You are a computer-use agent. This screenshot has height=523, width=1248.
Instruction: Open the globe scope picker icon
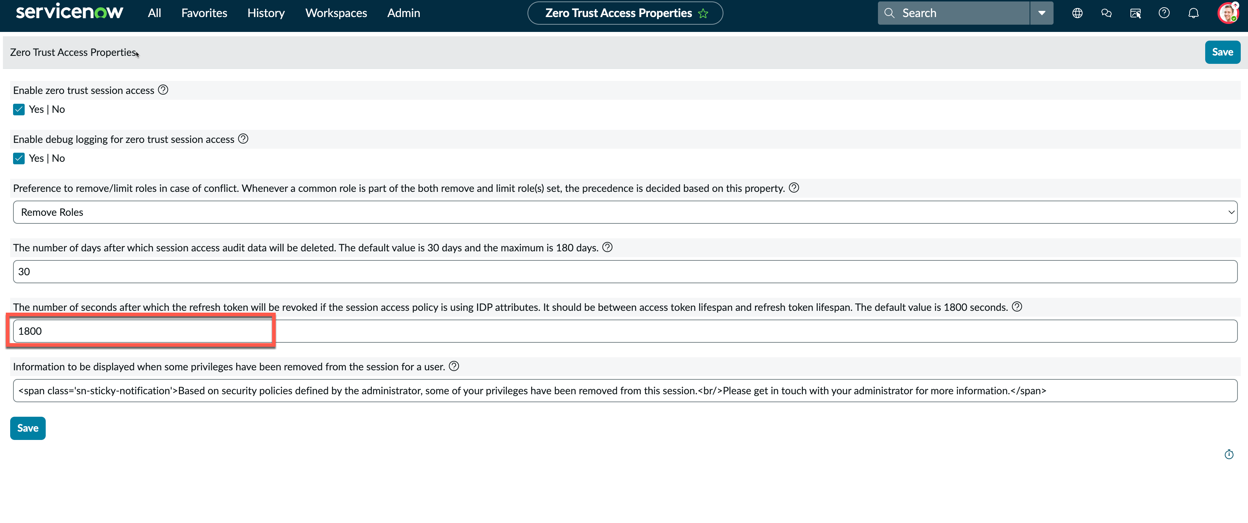(x=1077, y=13)
